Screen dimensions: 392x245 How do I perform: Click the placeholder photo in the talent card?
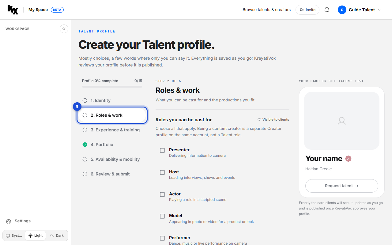coord(342,121)
